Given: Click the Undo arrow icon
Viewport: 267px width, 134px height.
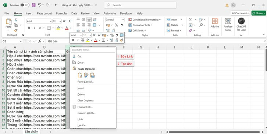Looking at the screenshot, I should click(x=39, y=5).
